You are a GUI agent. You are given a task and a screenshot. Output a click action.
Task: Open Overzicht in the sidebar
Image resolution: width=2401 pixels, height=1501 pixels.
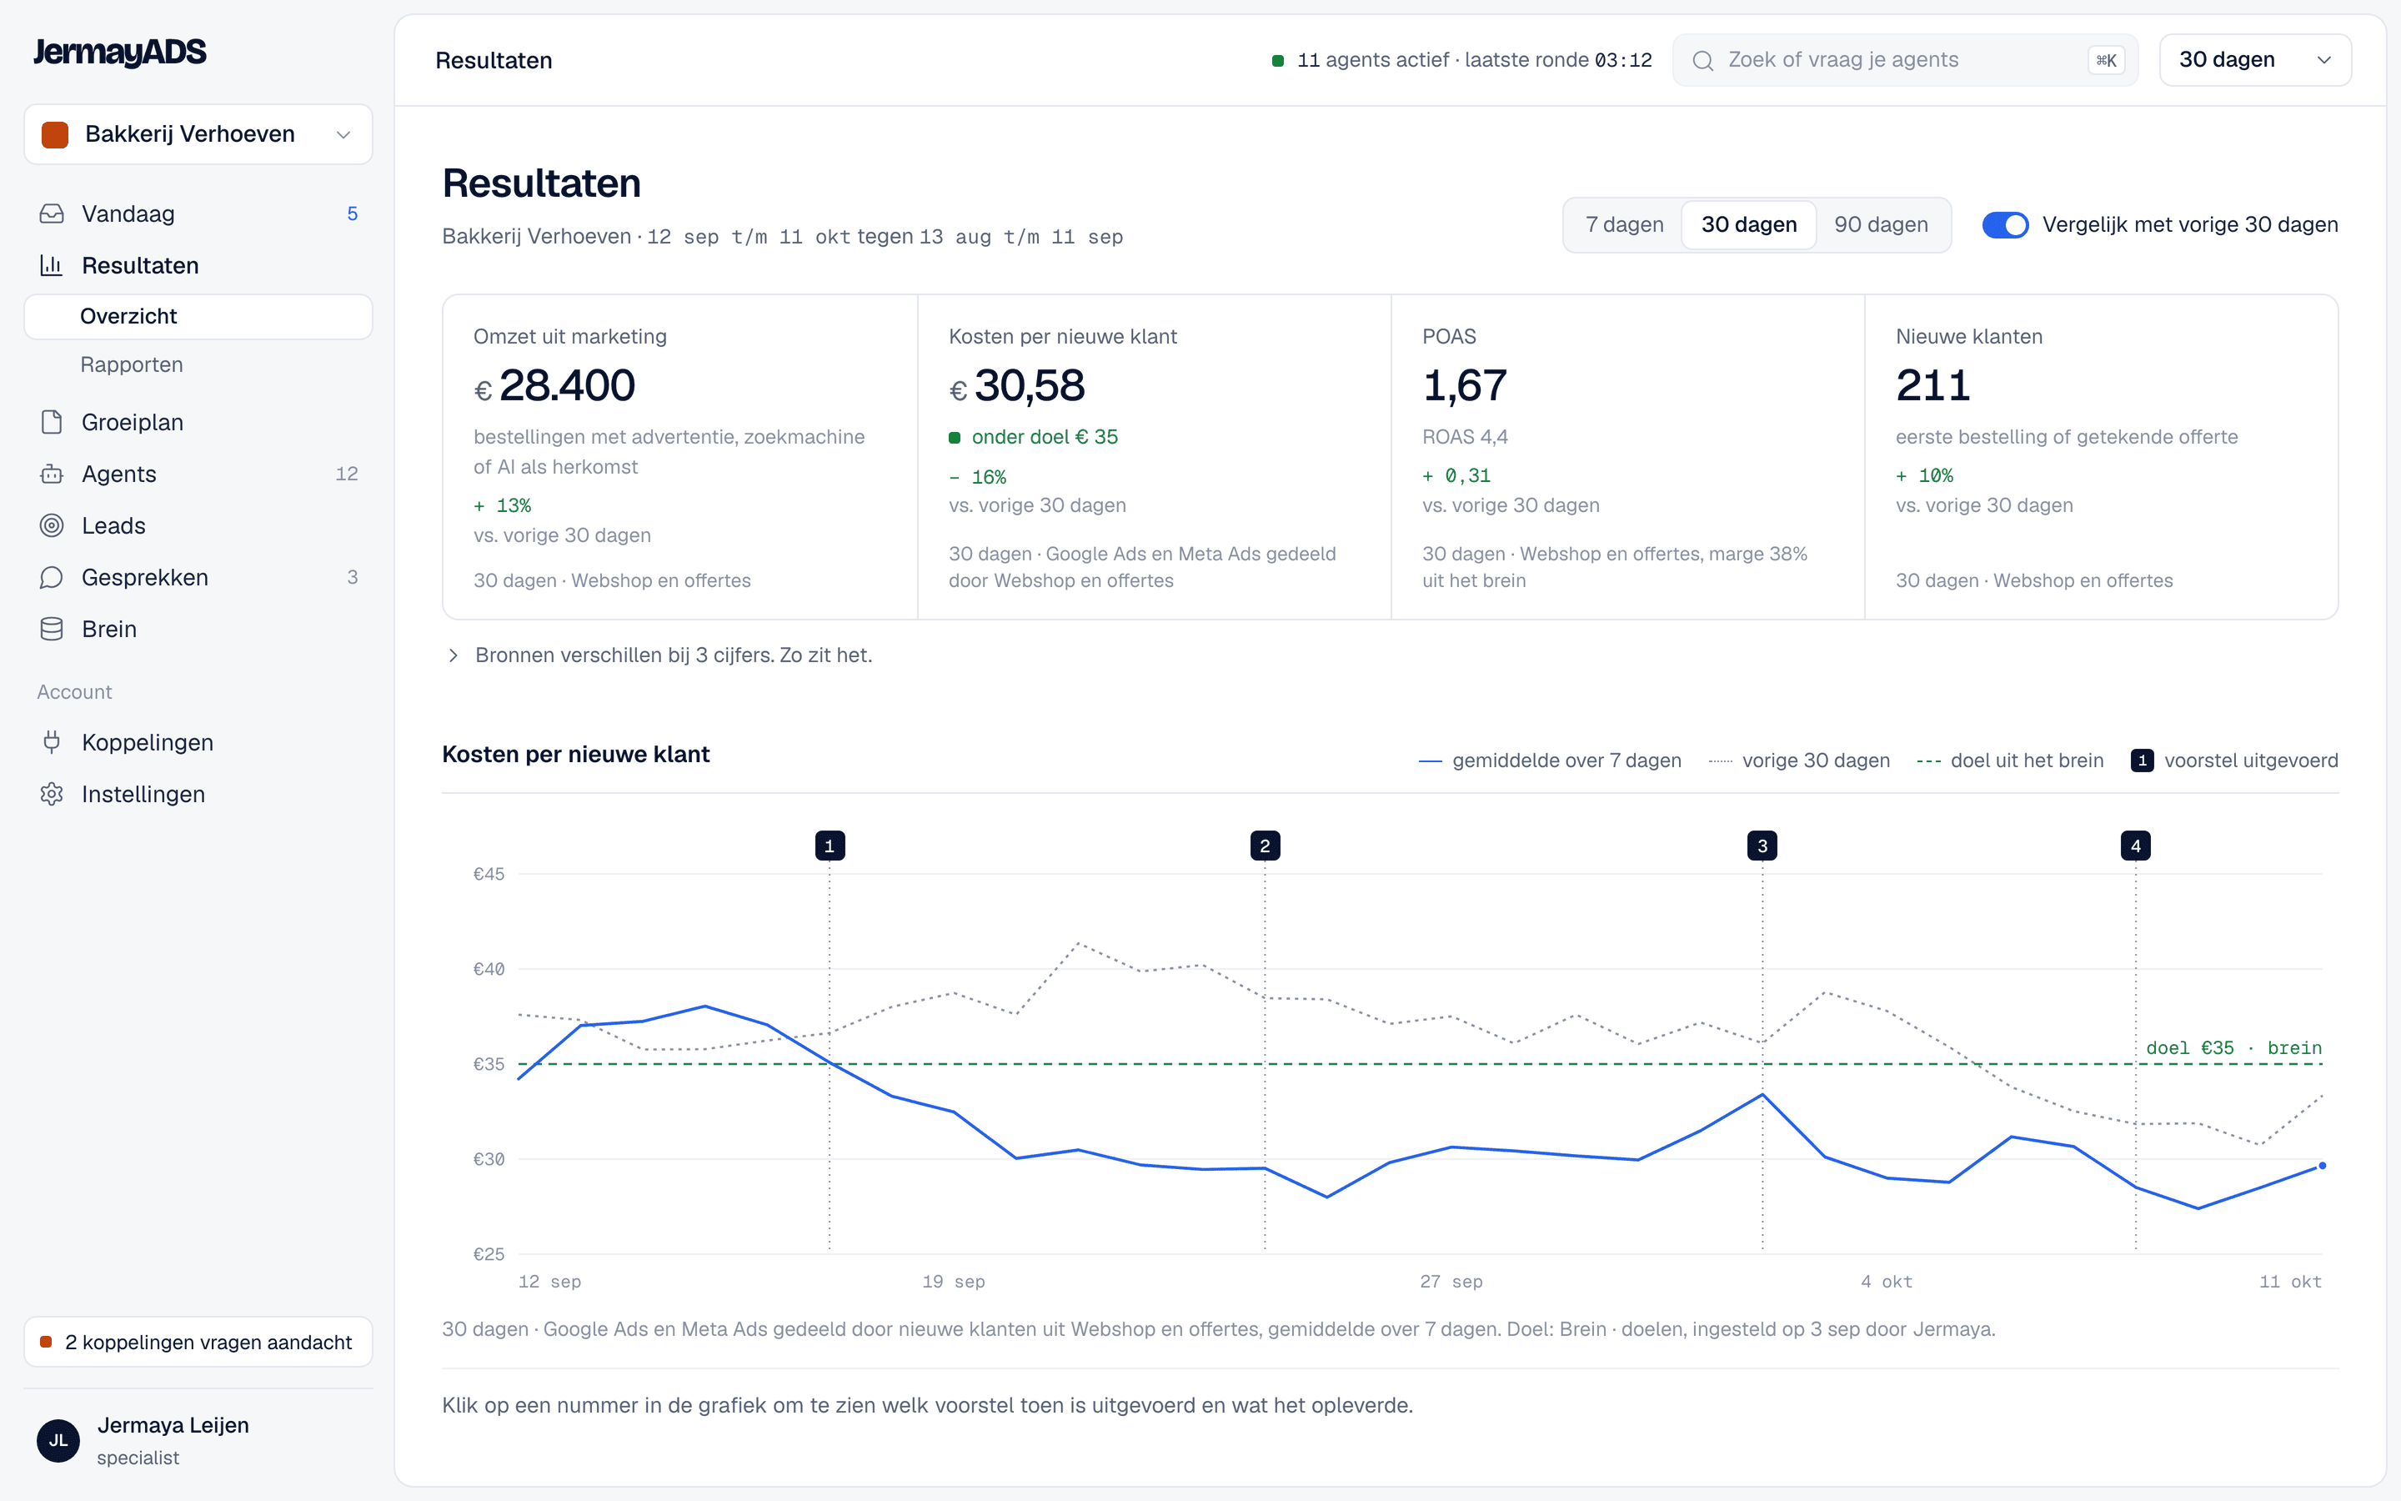tap(198, 316)
